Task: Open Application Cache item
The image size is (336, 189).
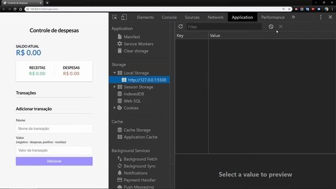Action: [140, 137]
